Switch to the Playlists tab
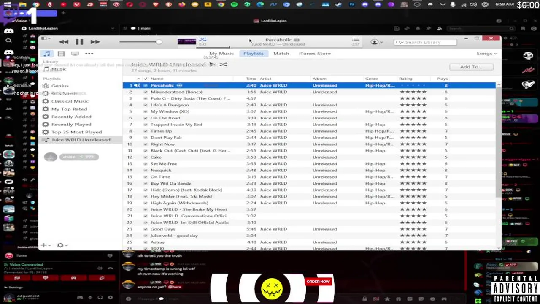Viewport: 540px width, 304px height. [254, 54]
